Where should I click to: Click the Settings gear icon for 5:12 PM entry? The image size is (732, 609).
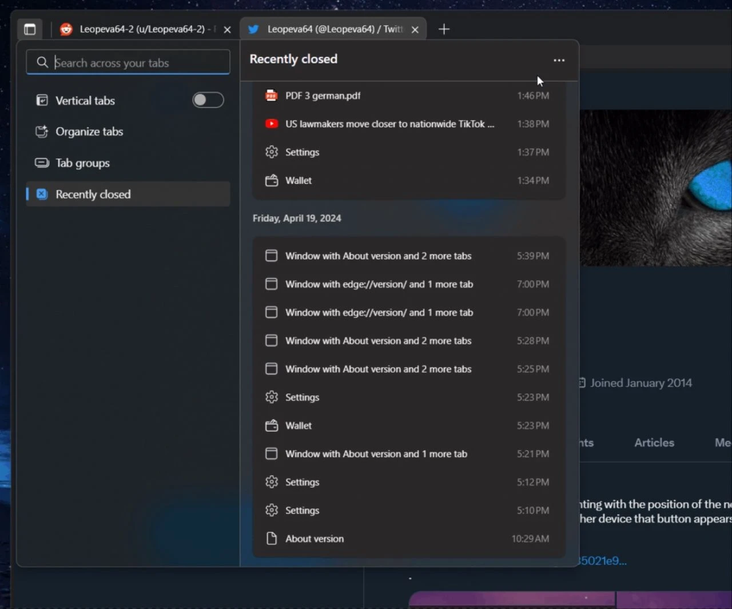[x=272, y=482]
